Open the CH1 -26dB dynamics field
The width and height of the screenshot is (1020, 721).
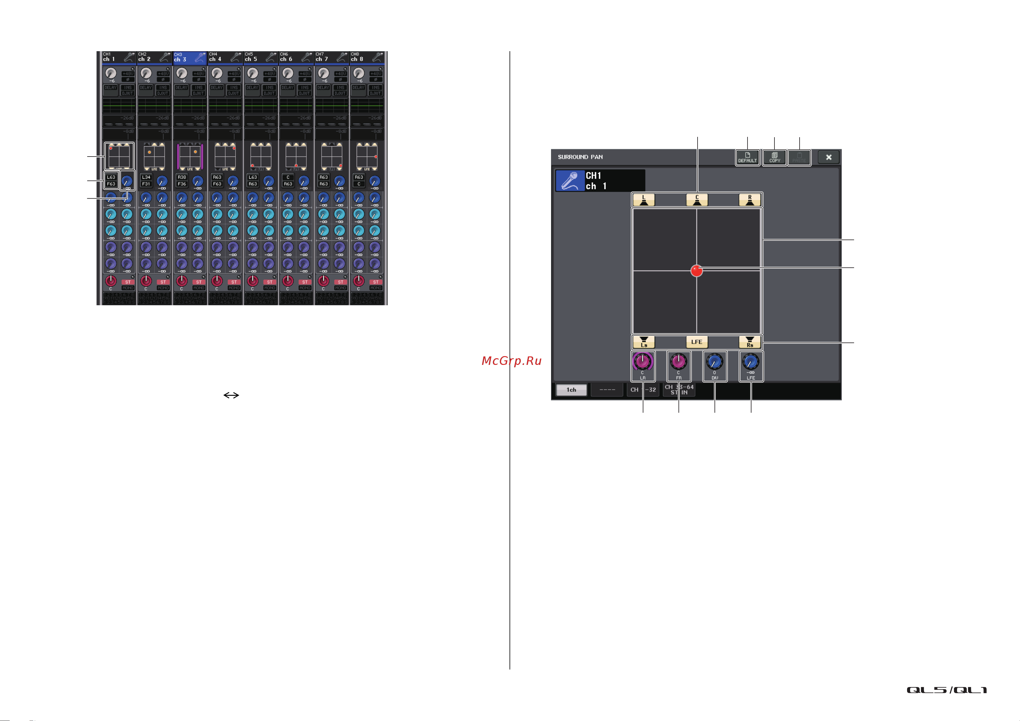coord(119,121)
